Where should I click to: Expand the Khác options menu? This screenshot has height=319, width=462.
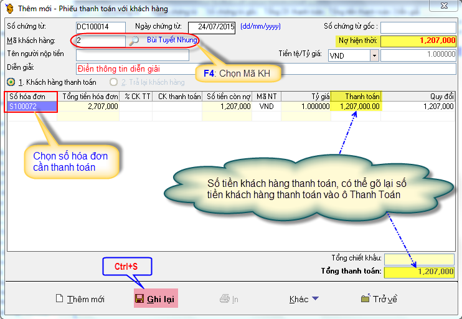coord(304,299)
